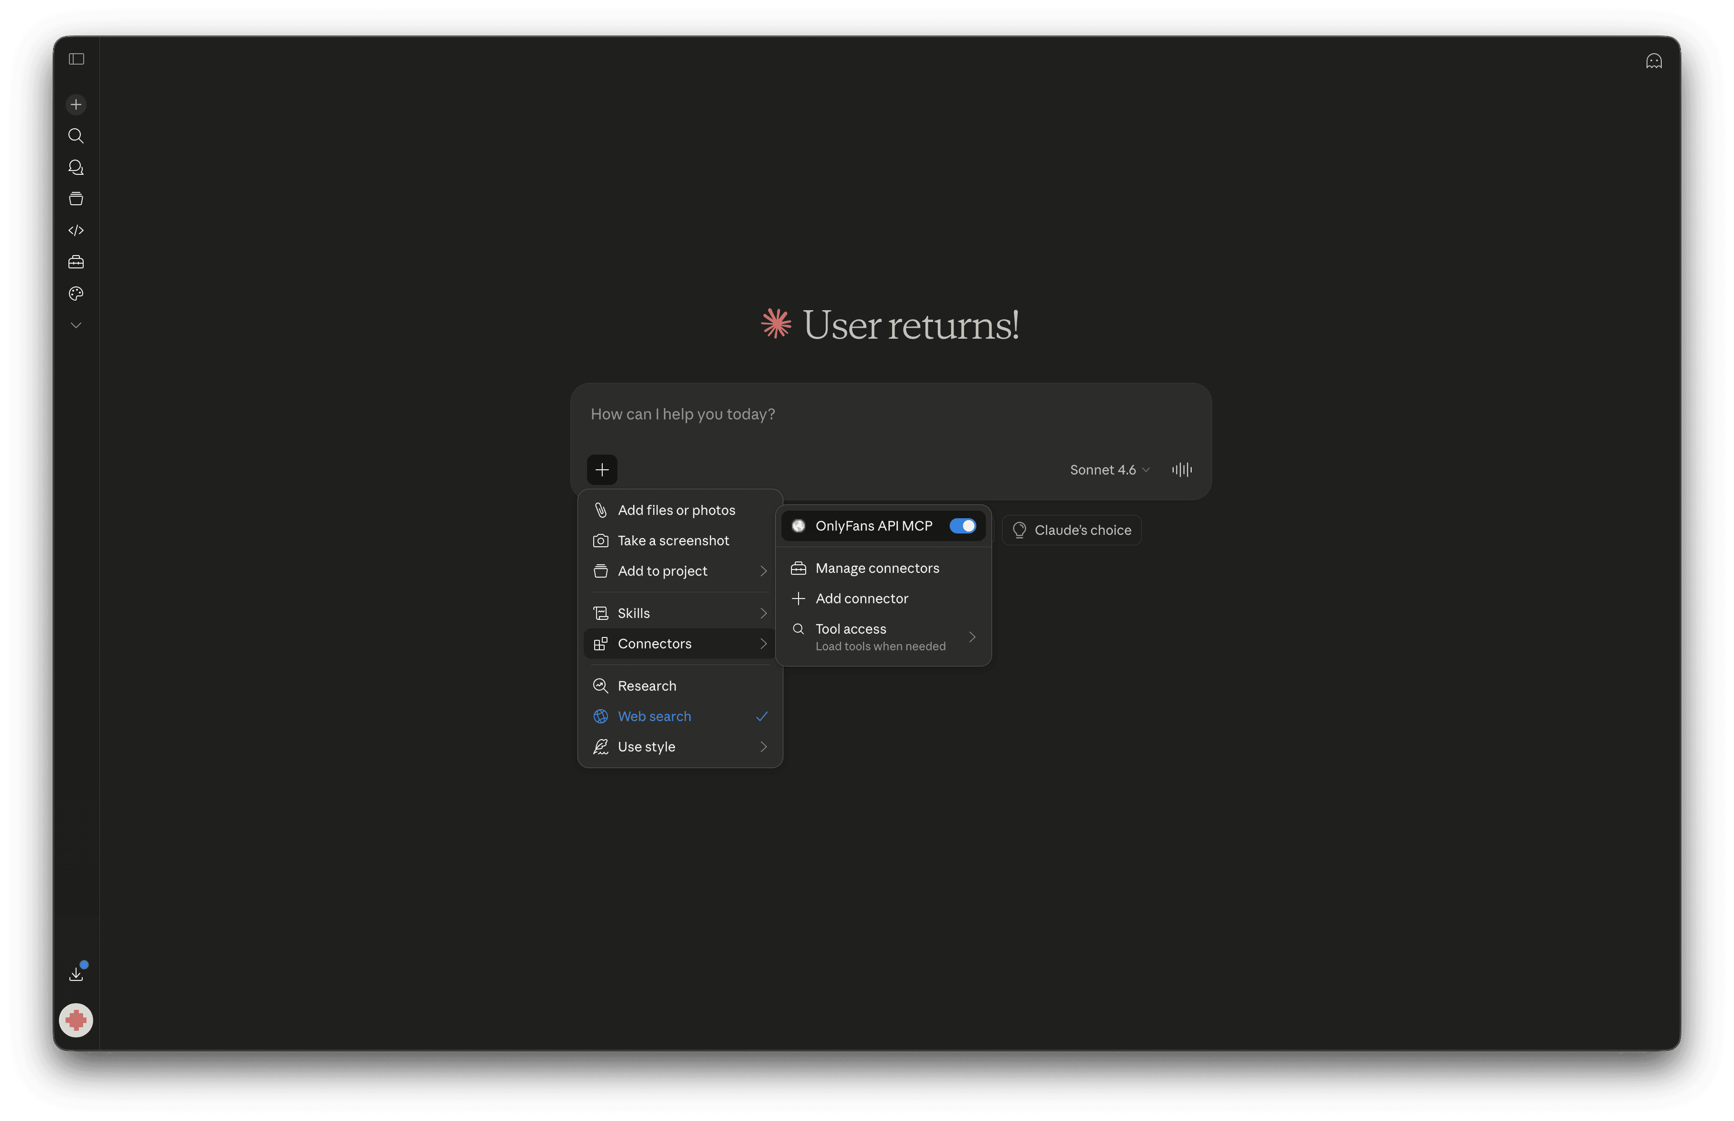The width and height of the screenshot is (1734, 1121).
Task: Click the download update icon
Action: coord(76,974)
